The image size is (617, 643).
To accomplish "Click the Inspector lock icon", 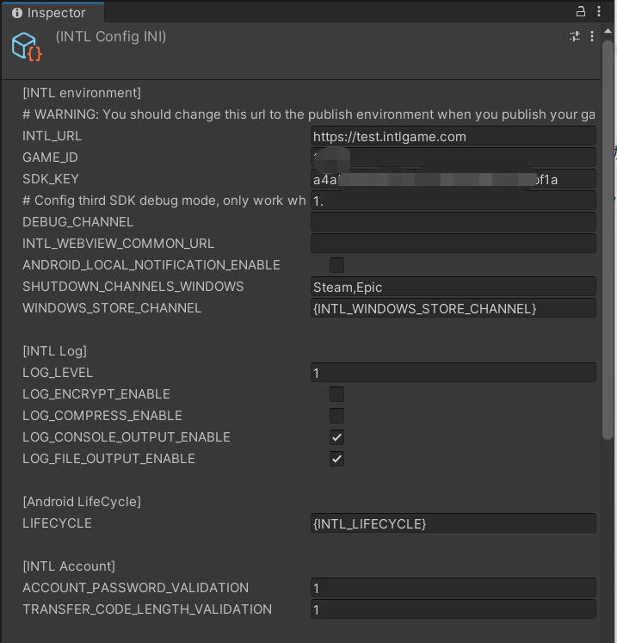I will click(x=581, y=12).
